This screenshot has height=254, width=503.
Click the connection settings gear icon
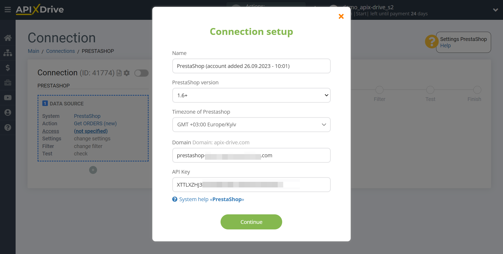127,73
